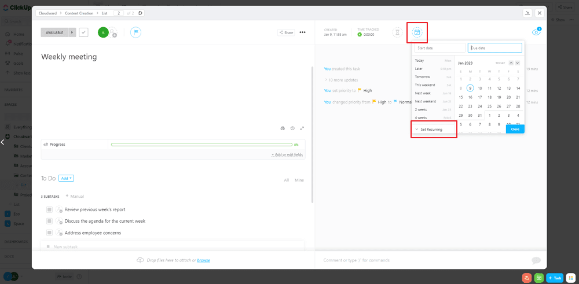Click Add or edit fields link
This screenshot has height=284, width=579.
287,154
